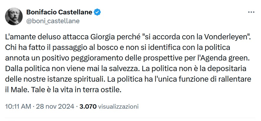Click the name "Giorgia" in the tweet
The width and height of the screenshot is (261, 121).
coord(104,38)
